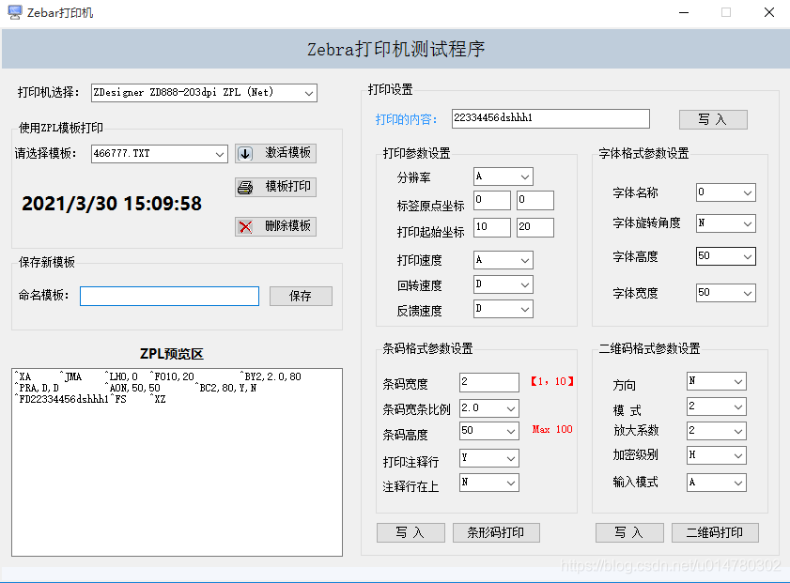The height and width of the screenshot is (583, 790).
Task: Click inside the ZPL预览区 text area
Action: pyautogui.click(x=177, y=462)
